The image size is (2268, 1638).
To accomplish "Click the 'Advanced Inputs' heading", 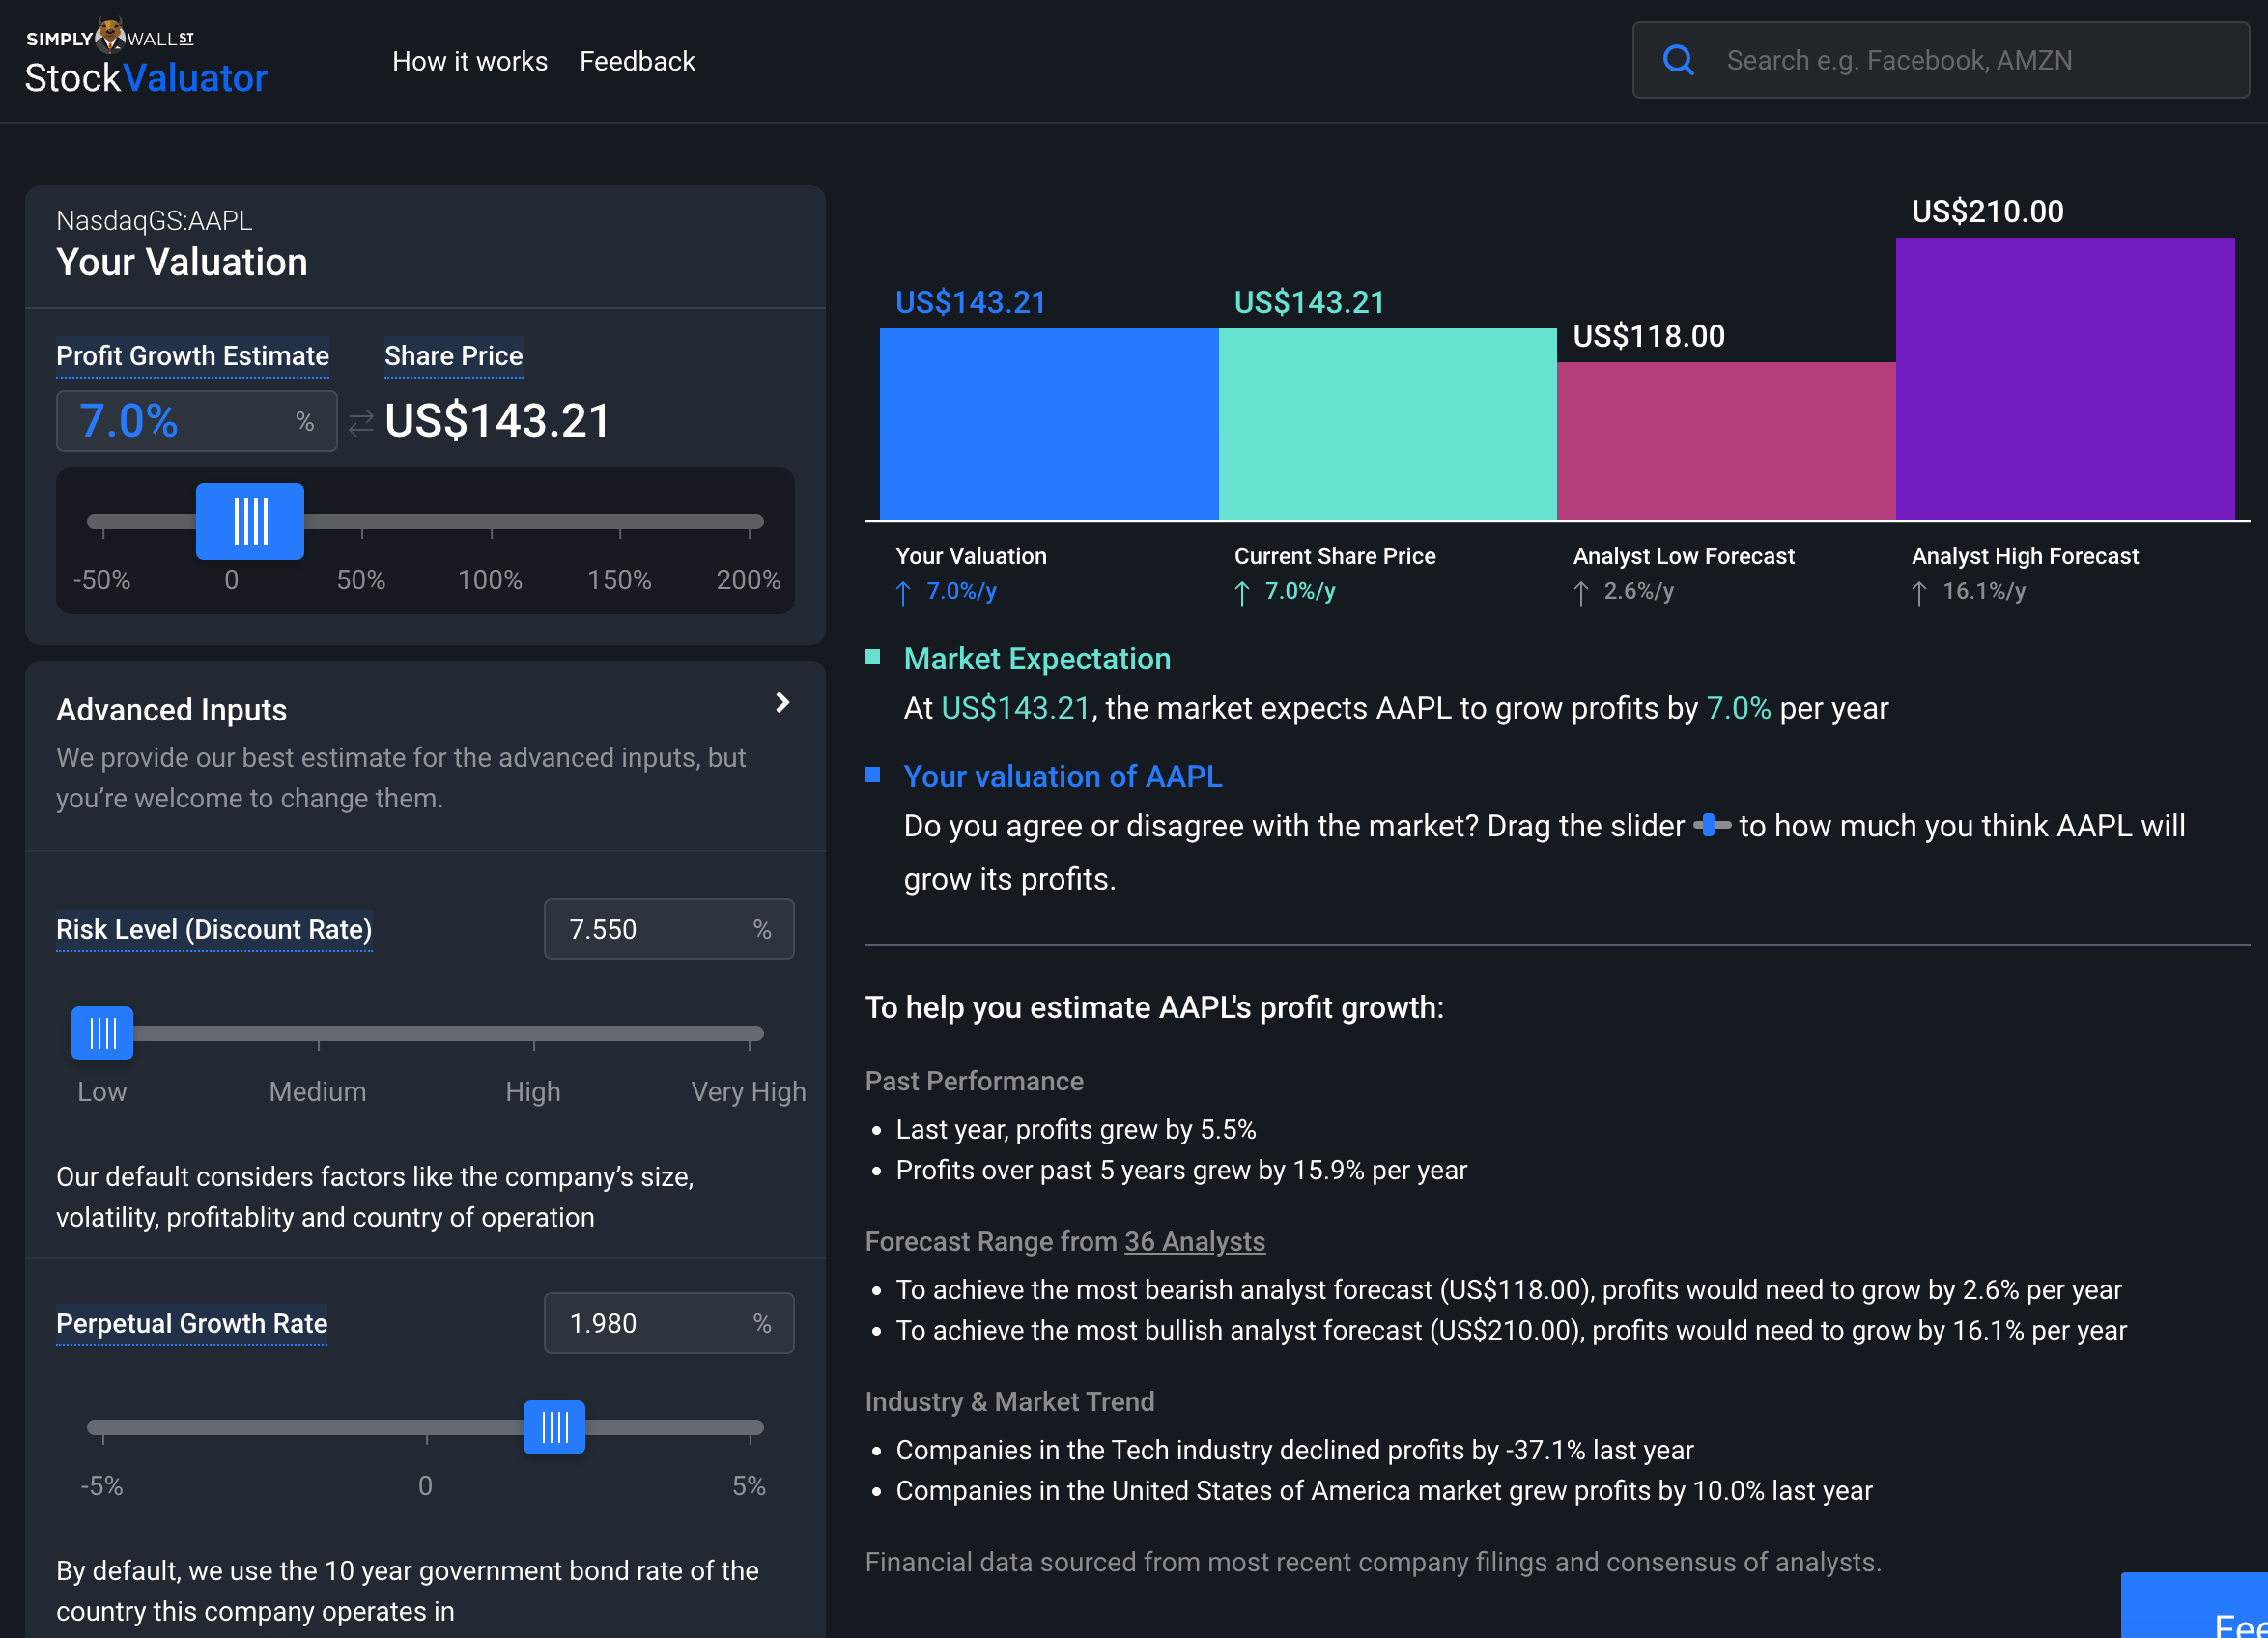I will tap(171, 709).
